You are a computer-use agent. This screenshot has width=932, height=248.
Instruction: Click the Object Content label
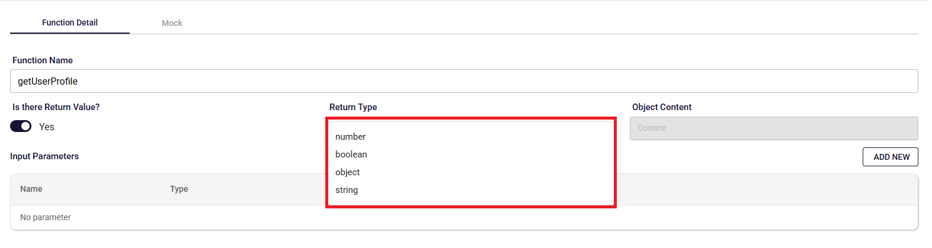pos(662,107)
